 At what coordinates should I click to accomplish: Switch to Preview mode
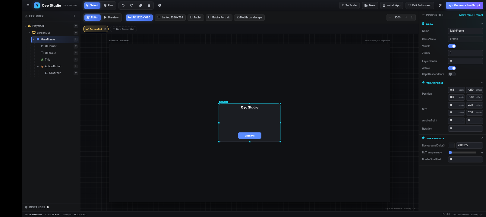(x=111, y=17)
